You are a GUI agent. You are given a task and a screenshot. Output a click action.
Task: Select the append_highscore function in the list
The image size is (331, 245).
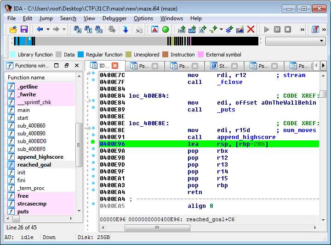tap(40, 157)
